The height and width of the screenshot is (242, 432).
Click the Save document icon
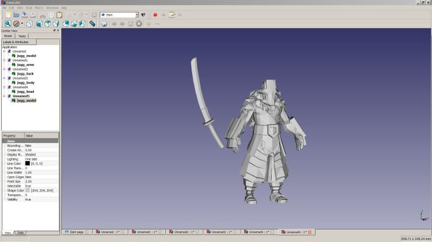click(24, 14)
